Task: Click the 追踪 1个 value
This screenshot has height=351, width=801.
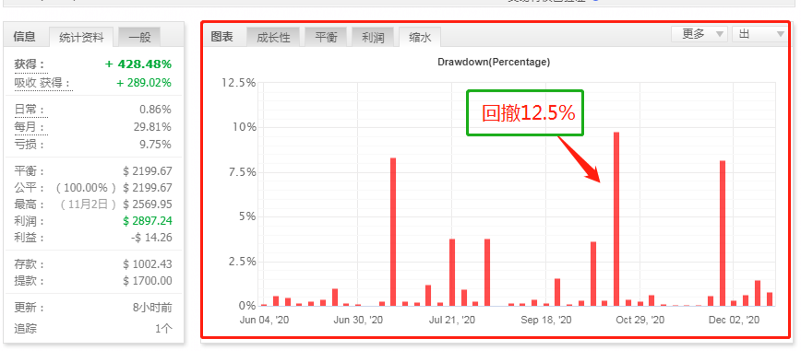Action: pos(163,329)
